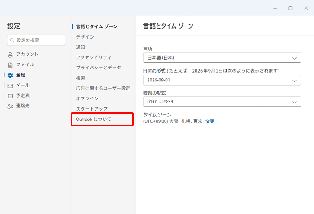Image resolution: width=314 pixels, height=214 pixels.
Task: Click the 予定表 calendar icon
Action: 10,96
